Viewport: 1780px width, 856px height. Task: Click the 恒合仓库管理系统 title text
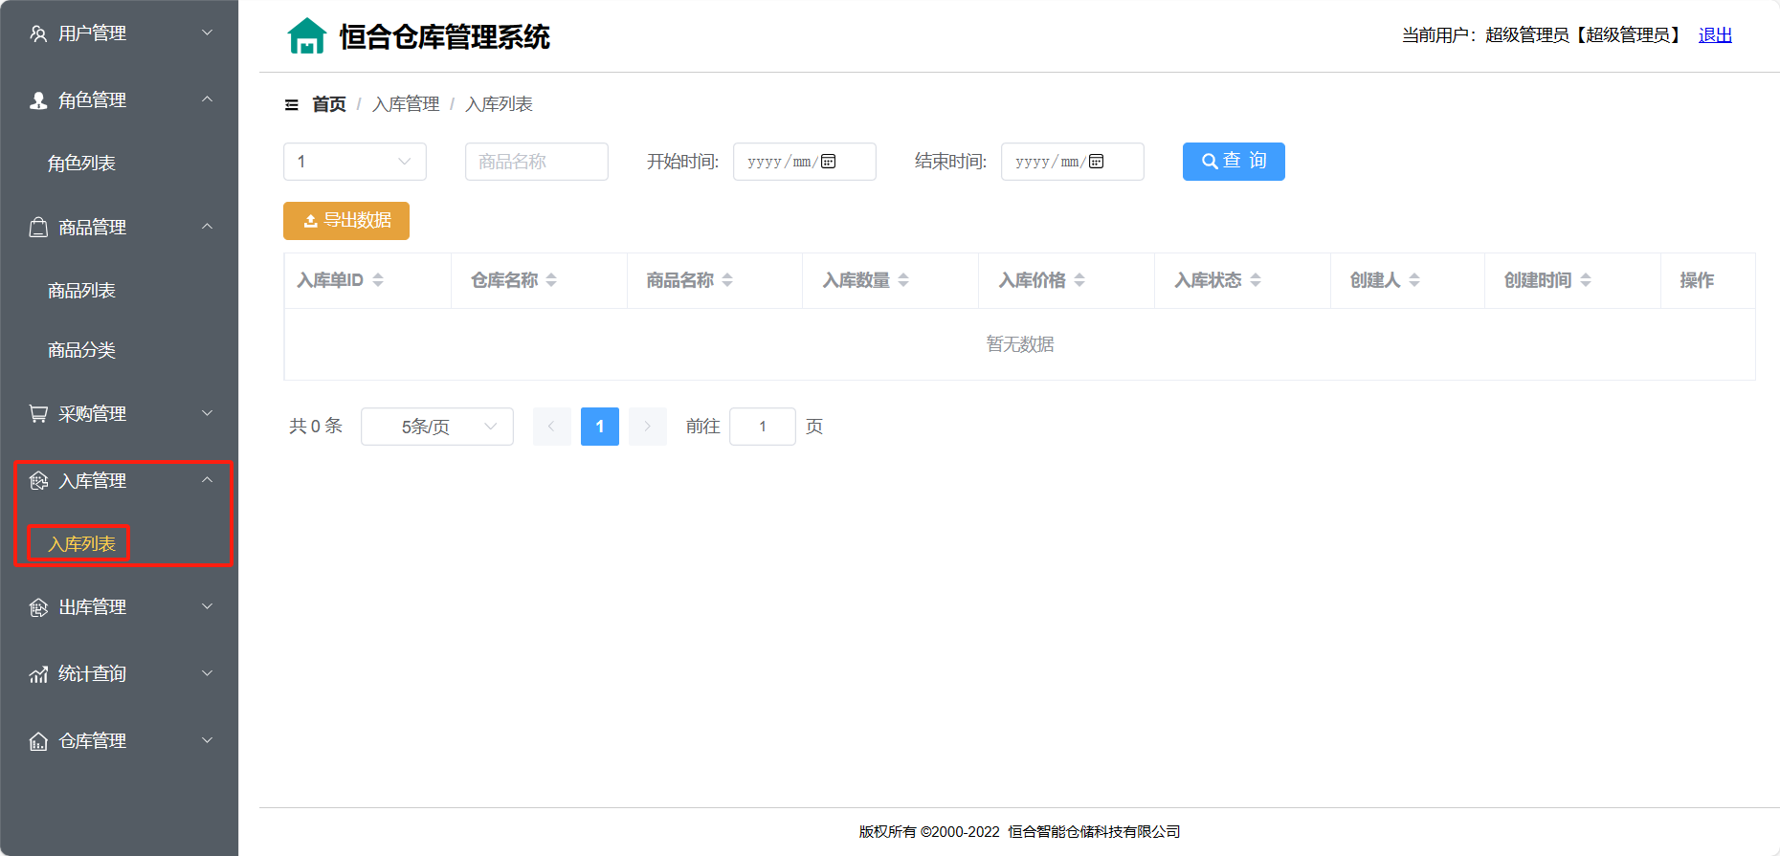pos(445,37)
